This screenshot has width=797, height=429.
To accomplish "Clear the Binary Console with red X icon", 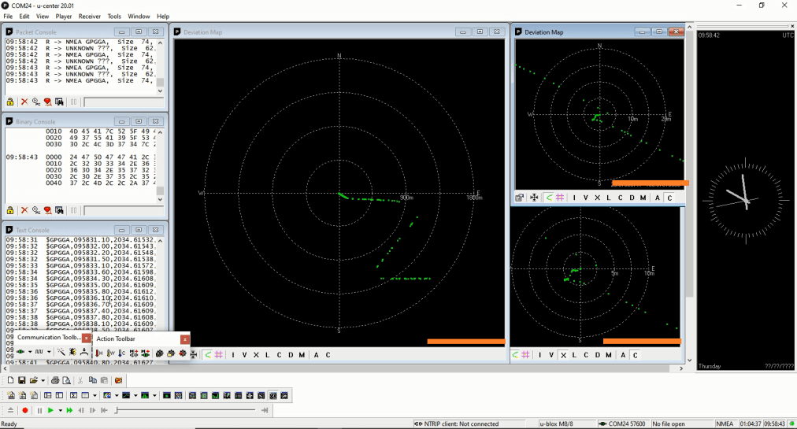I will click(x=24, y=210).
